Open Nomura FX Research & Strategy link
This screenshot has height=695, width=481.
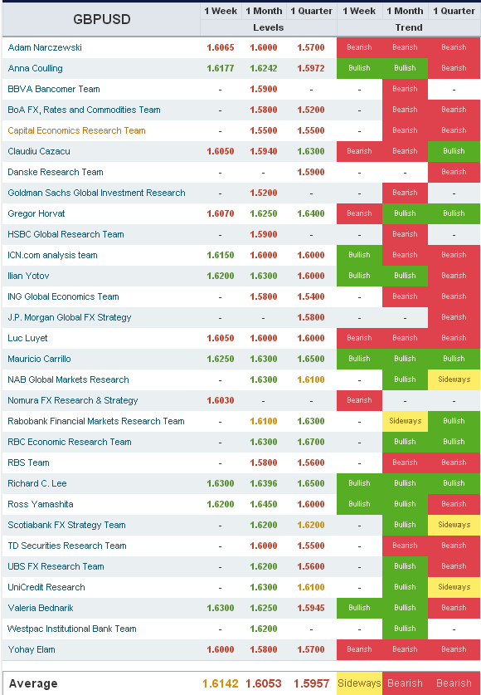pos(73,401)
